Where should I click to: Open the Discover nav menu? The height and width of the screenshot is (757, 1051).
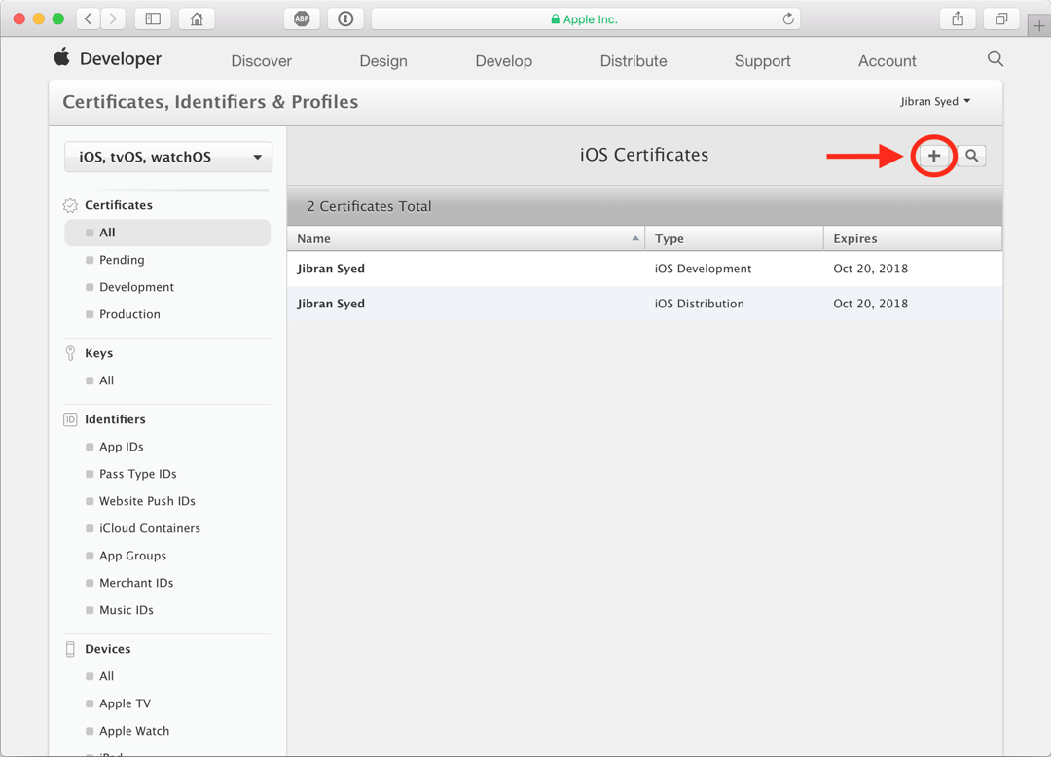tap(262, 61)
